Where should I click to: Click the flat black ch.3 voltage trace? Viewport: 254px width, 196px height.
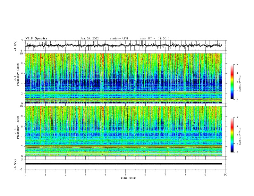[123, 164]
